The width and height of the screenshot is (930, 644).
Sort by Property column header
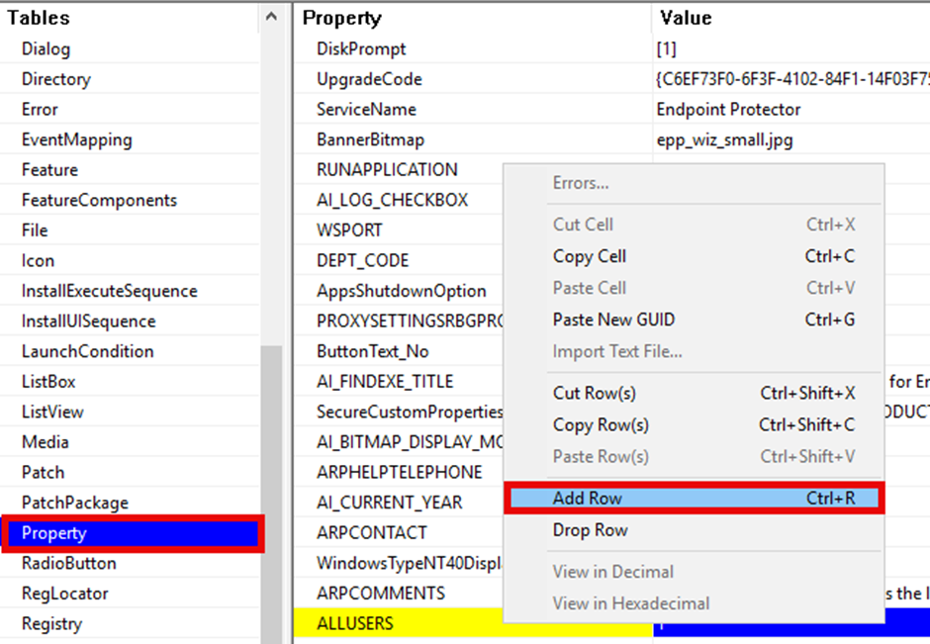(342, 18)
